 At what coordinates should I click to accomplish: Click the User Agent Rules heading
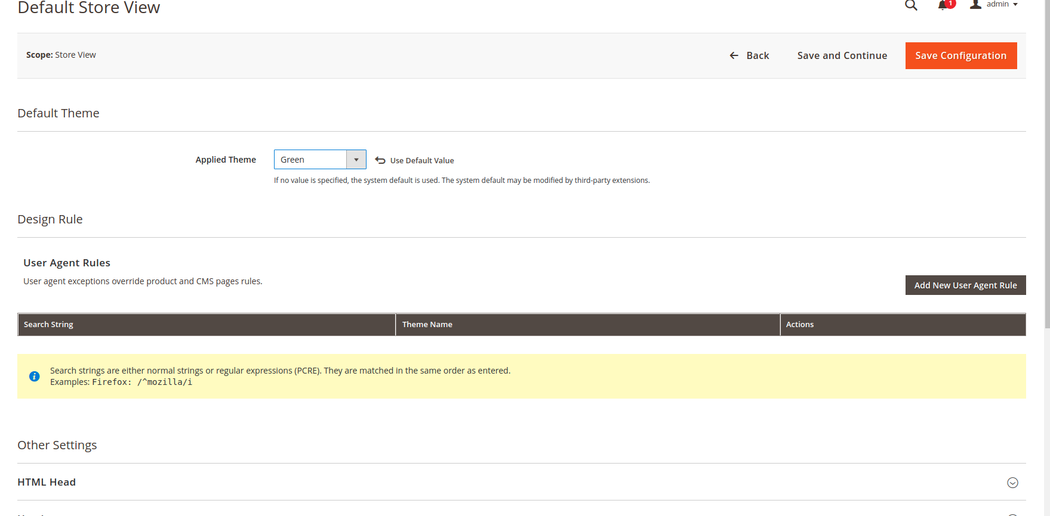(67, 263)
